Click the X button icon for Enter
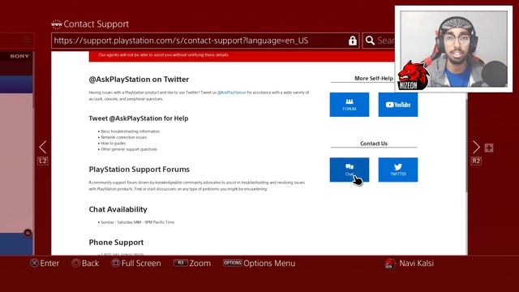This screenshot has height=292, width=519. (34, 263)
